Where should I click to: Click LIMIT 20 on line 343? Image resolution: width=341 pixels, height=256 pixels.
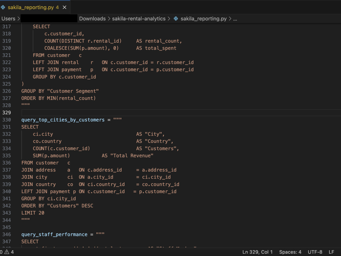(33, 213)
